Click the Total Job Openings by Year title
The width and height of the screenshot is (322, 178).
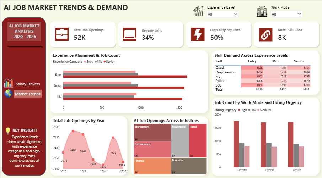(79, 121)
